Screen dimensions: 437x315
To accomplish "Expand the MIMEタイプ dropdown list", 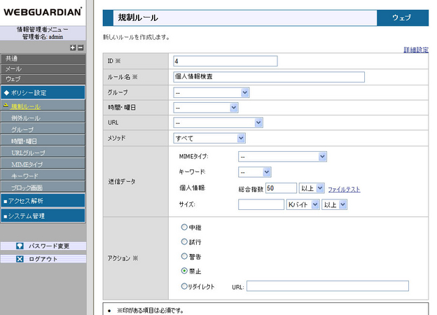I will coord(283,157).
